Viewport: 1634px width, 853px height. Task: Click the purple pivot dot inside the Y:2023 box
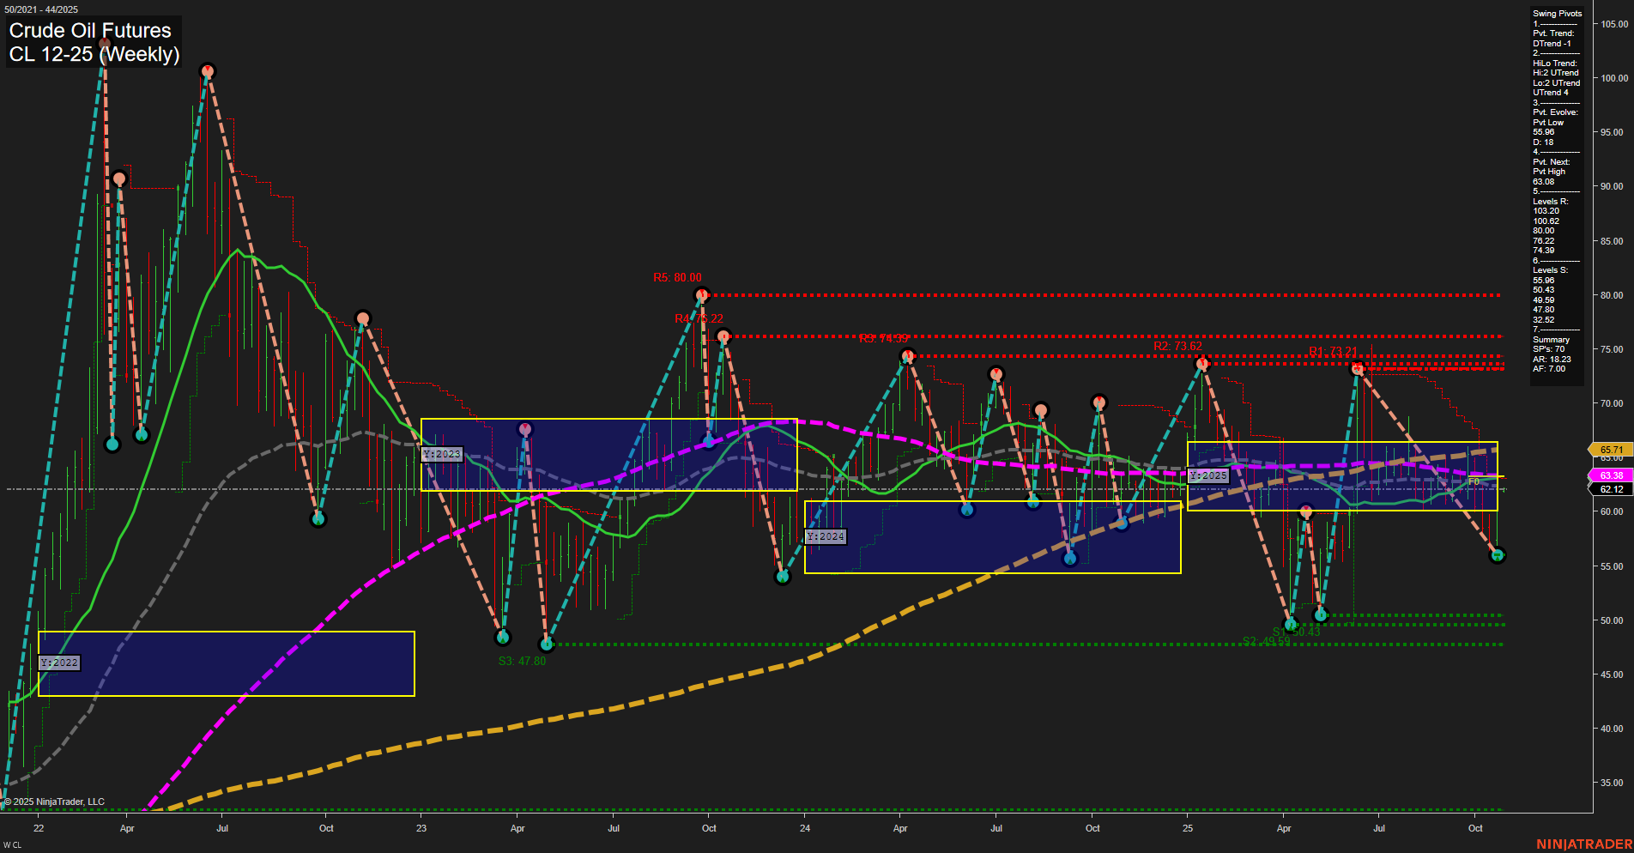click(525, 427)
